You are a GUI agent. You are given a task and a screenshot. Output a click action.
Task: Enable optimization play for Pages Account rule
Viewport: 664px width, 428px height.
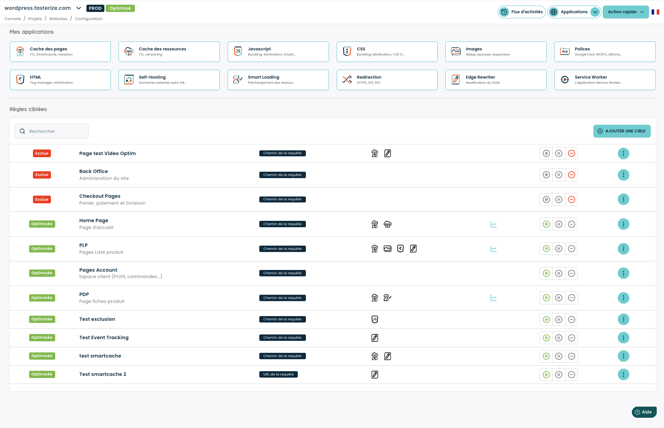(x=546, y=273)
